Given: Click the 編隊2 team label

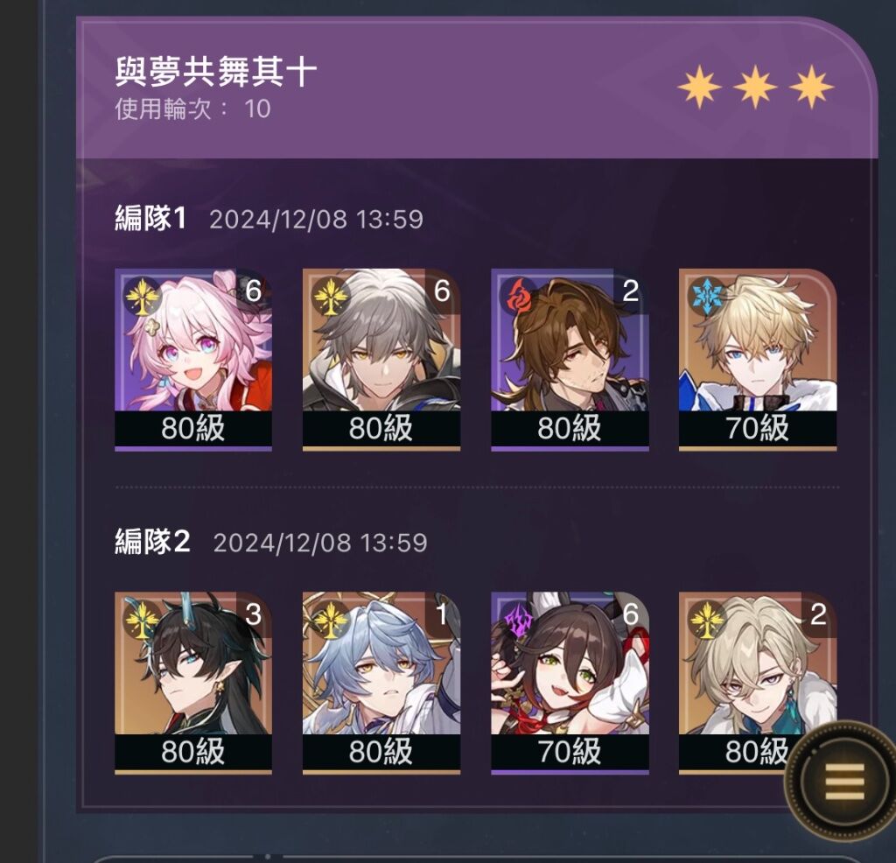Looking at the screenshot, I should point(152,541).
